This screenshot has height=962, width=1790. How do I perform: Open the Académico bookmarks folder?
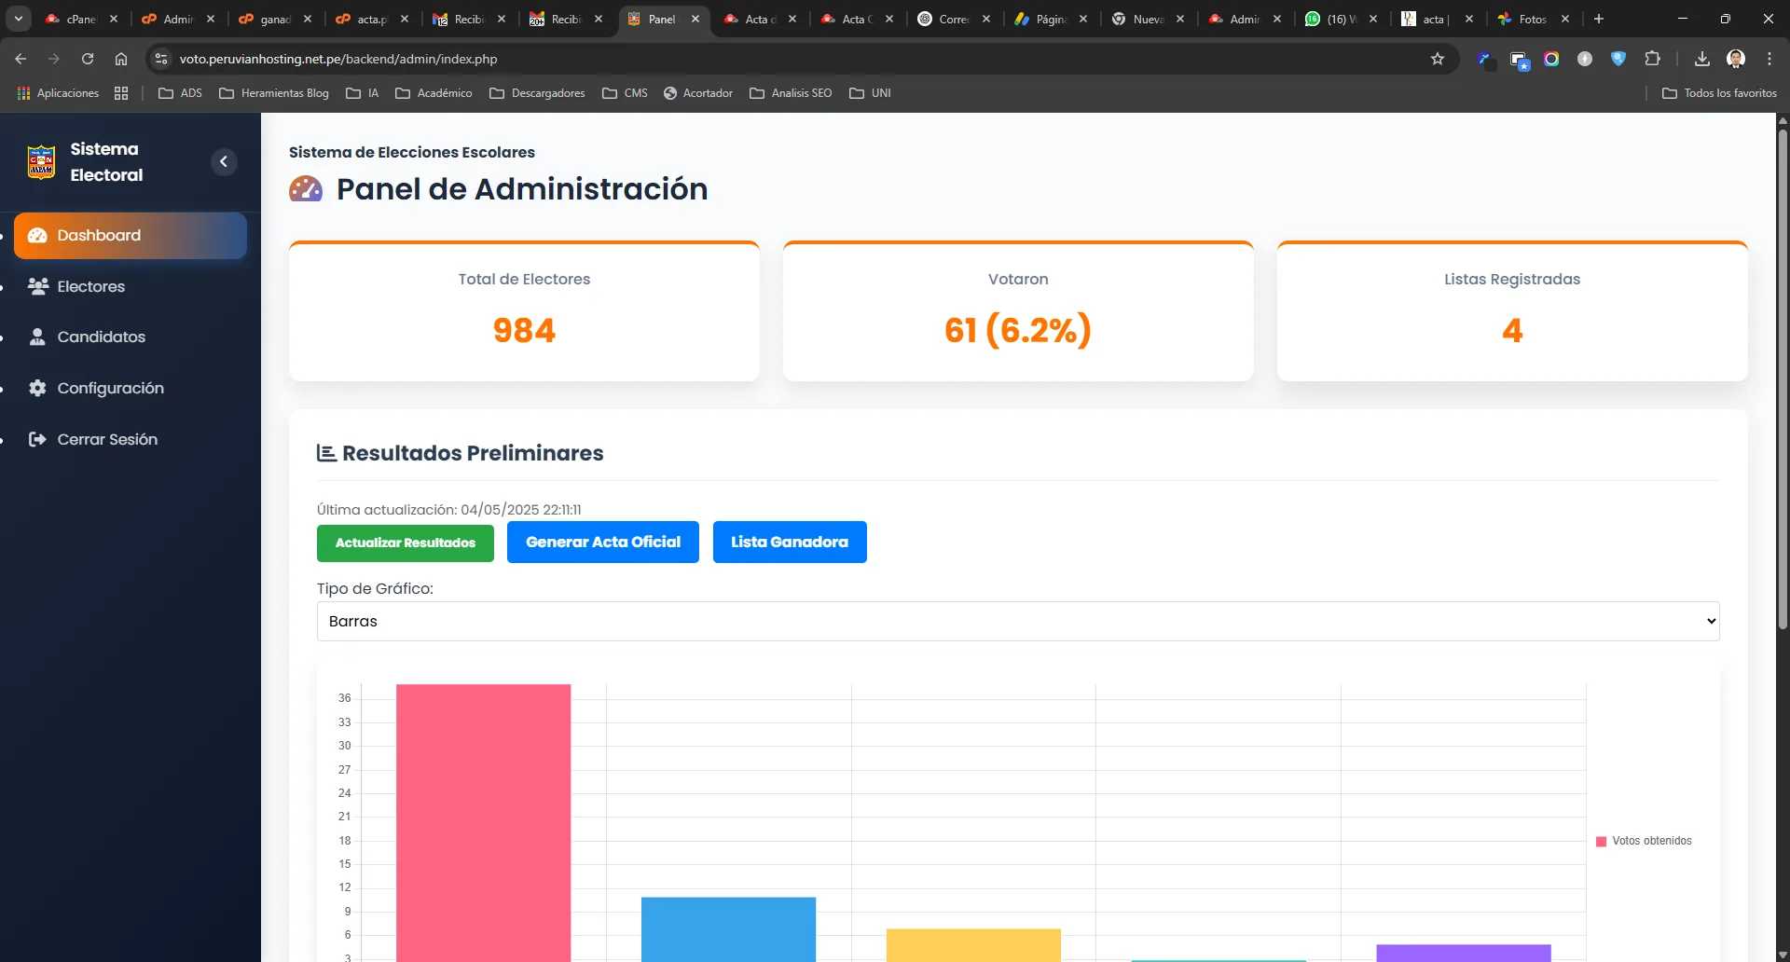[x=434, y=93]
